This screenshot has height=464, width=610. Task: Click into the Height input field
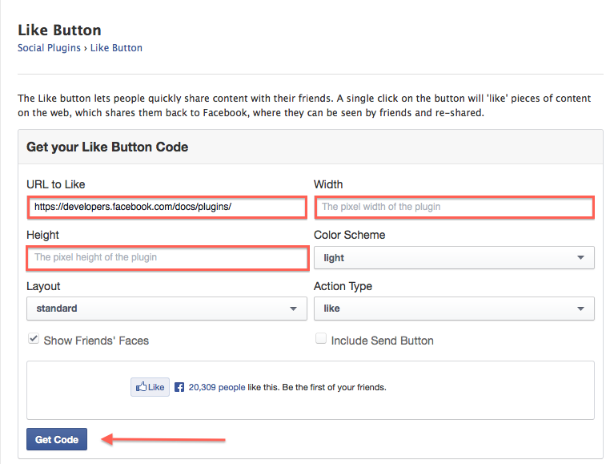(167, 257)
